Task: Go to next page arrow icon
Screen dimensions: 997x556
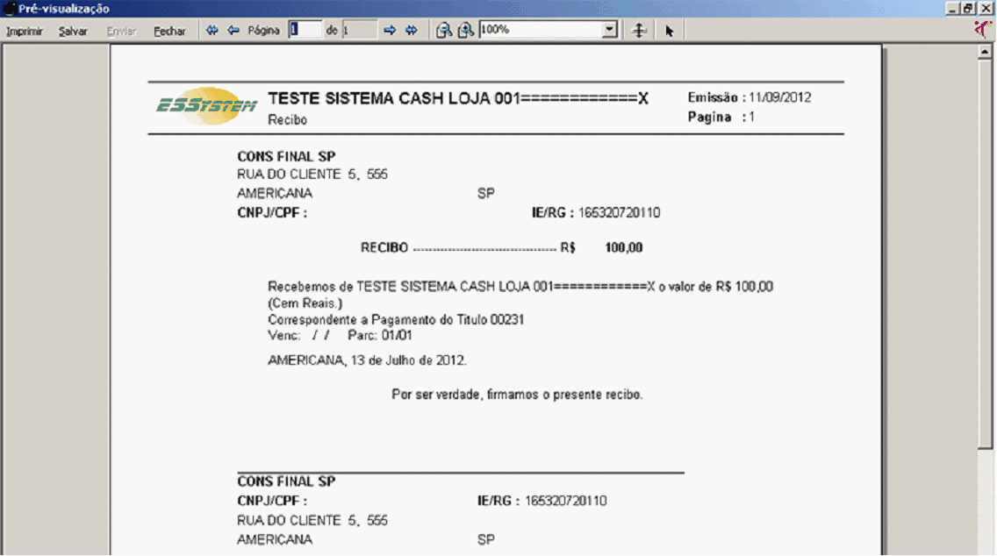Action: [x=391, y=31]
